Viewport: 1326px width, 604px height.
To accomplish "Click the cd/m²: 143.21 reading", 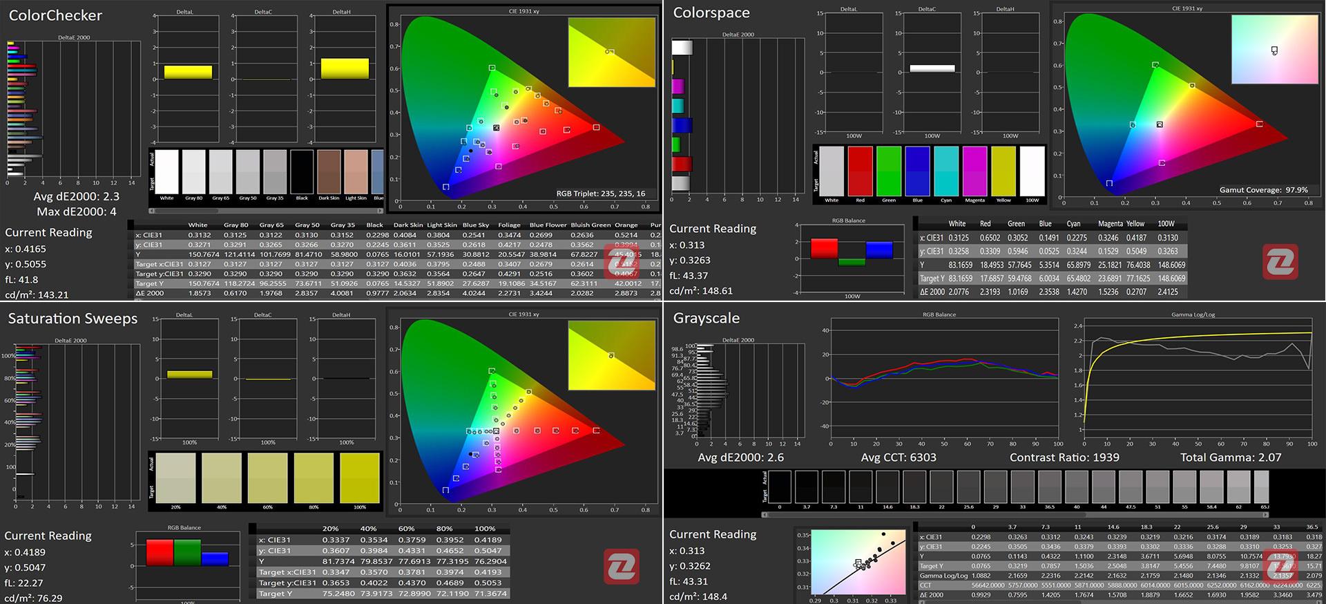I will [x=37, y=295].
